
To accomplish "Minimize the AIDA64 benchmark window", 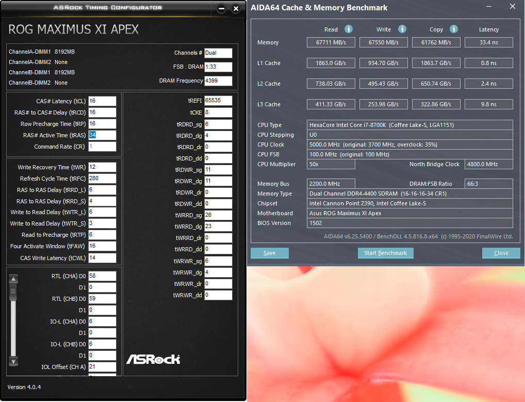I will coord(489,7).
